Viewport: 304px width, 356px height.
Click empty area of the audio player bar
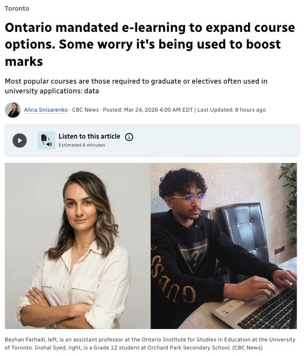click(215, 141)
